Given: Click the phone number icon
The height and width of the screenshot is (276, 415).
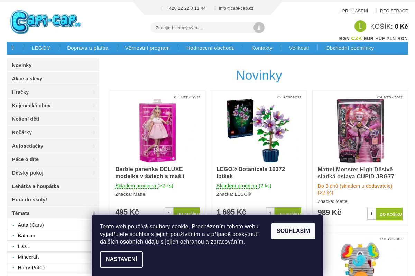Looking at the screenshot, I should coord(163,8).
